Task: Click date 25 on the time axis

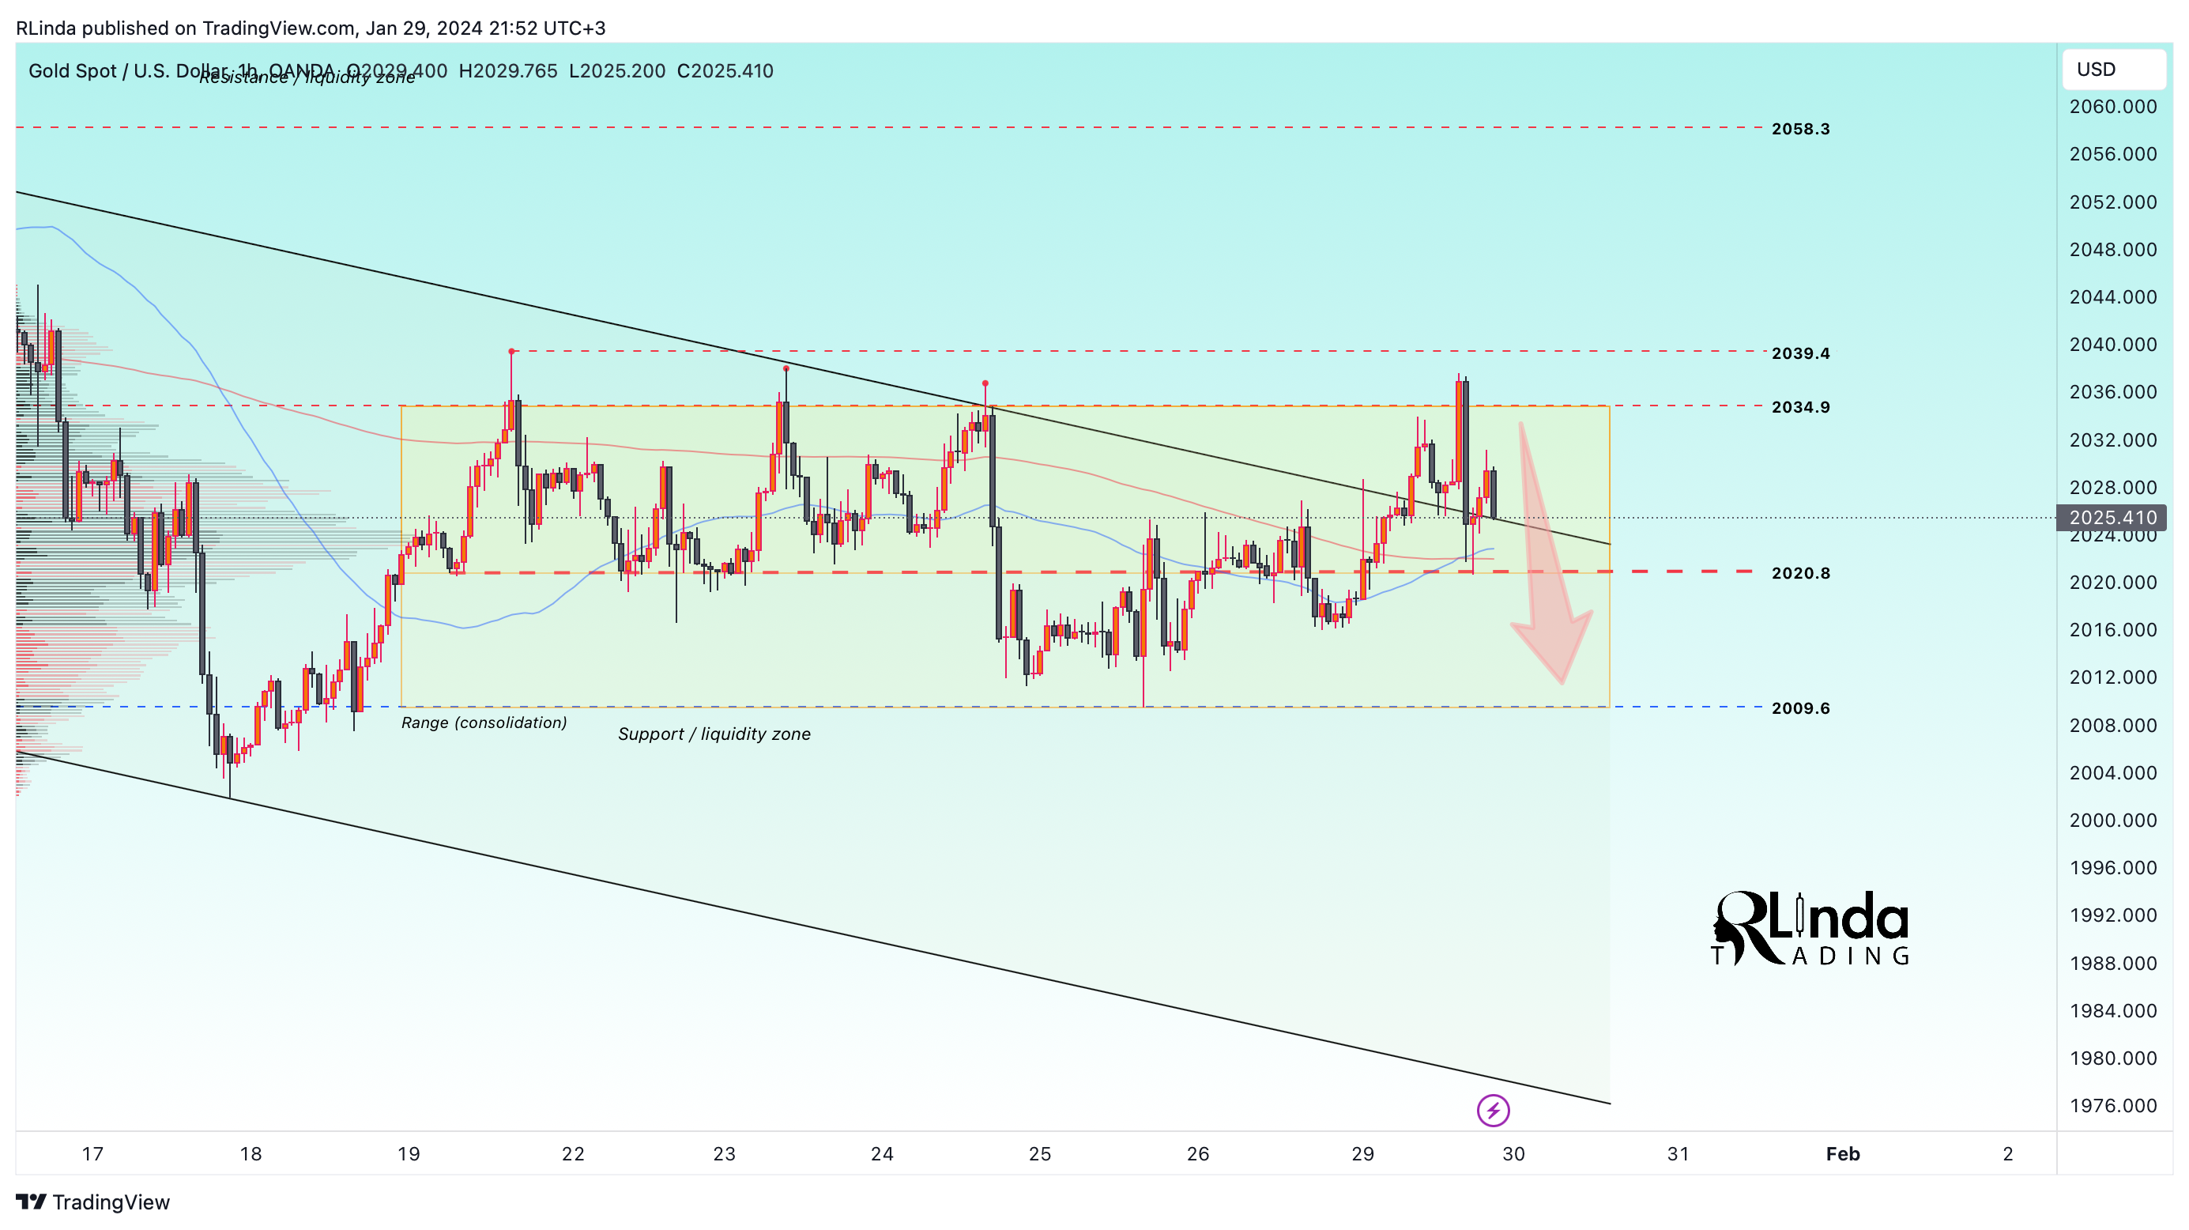Action: [1040, 1153]
